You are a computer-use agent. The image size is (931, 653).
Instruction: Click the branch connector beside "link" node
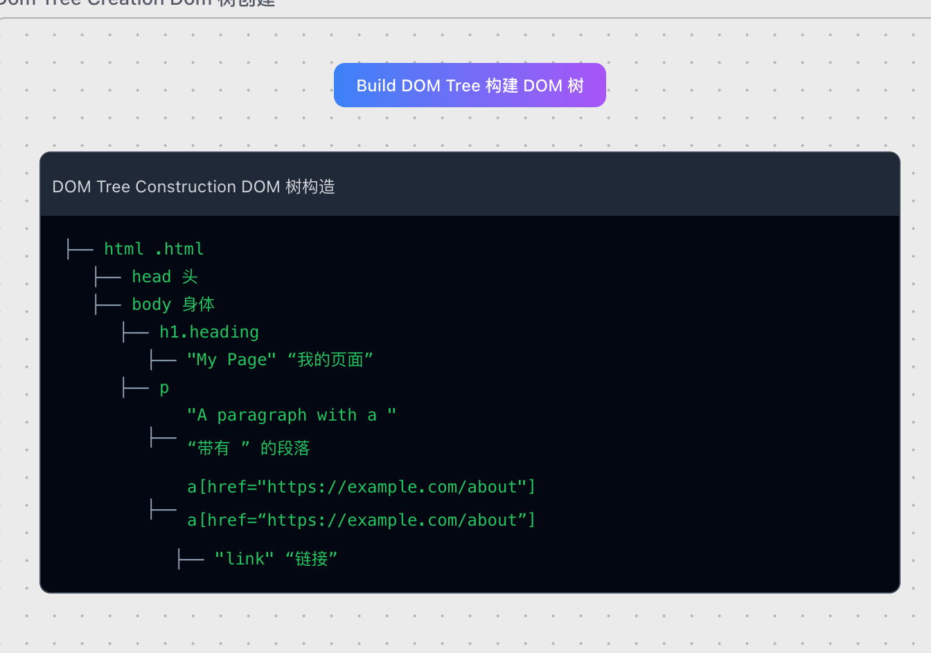pos(190,559)
